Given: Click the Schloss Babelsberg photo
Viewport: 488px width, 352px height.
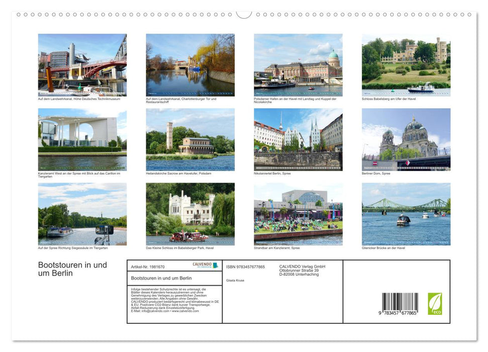Looking at the screenshot, I should coord(406,64).
